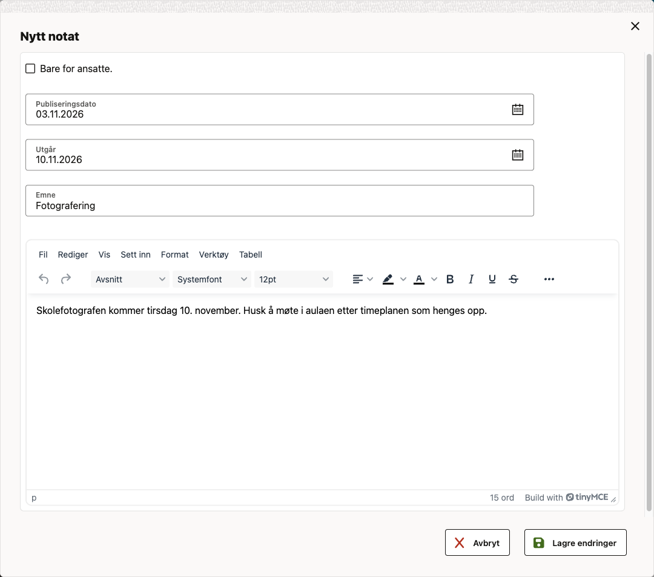Open the Verktøy menu
This screenshot has height=577, width=654.
pos(214,255)
